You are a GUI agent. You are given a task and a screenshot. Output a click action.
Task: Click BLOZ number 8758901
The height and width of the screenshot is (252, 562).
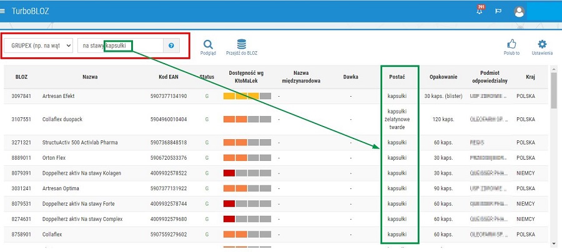[21, 235]
